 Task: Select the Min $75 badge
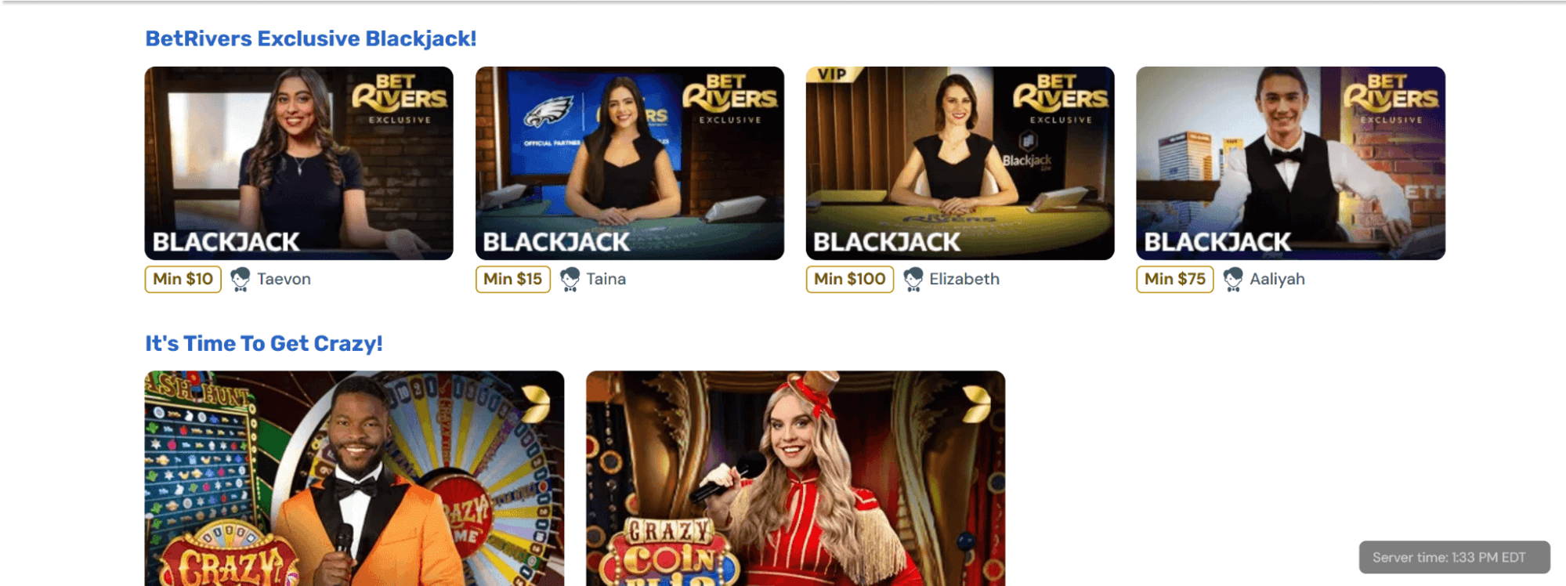click(x=1175, y=280)
